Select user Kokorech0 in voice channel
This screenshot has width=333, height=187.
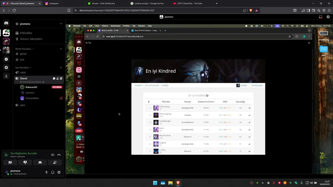pyautogui.click(x=31, y=87)
